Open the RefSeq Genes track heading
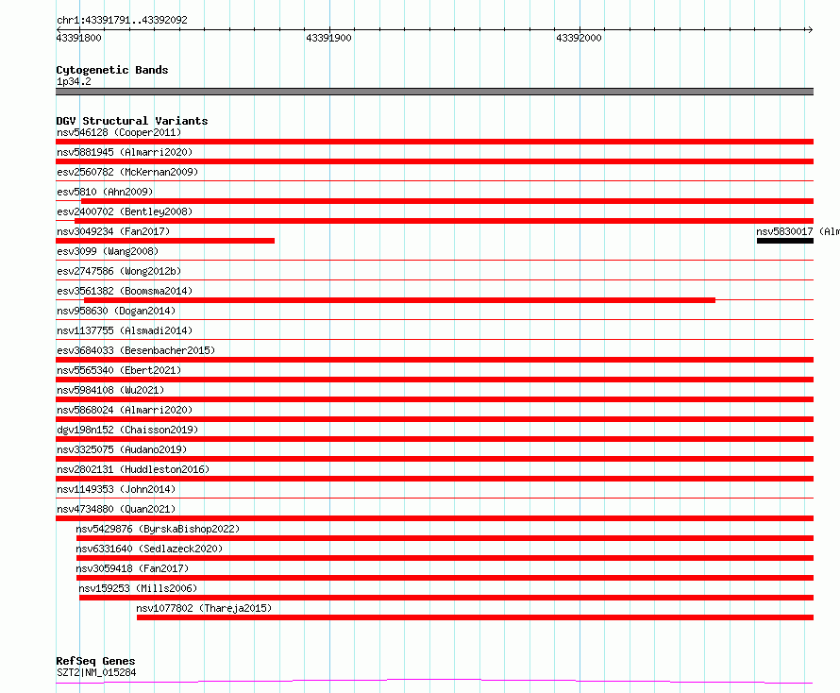840x693 pixels. [x=96, y=661]
